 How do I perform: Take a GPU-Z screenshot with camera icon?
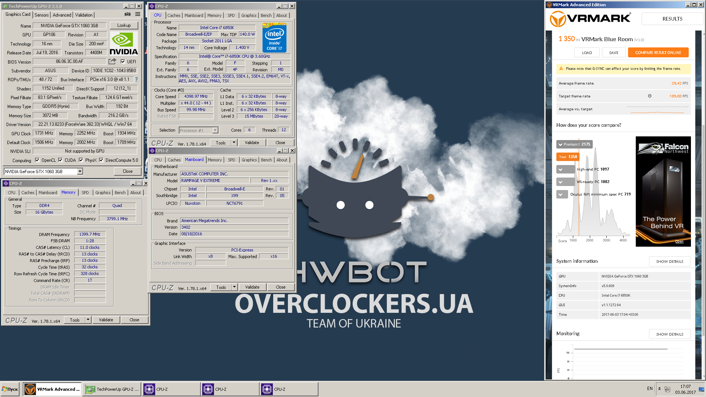click(128, 14)
